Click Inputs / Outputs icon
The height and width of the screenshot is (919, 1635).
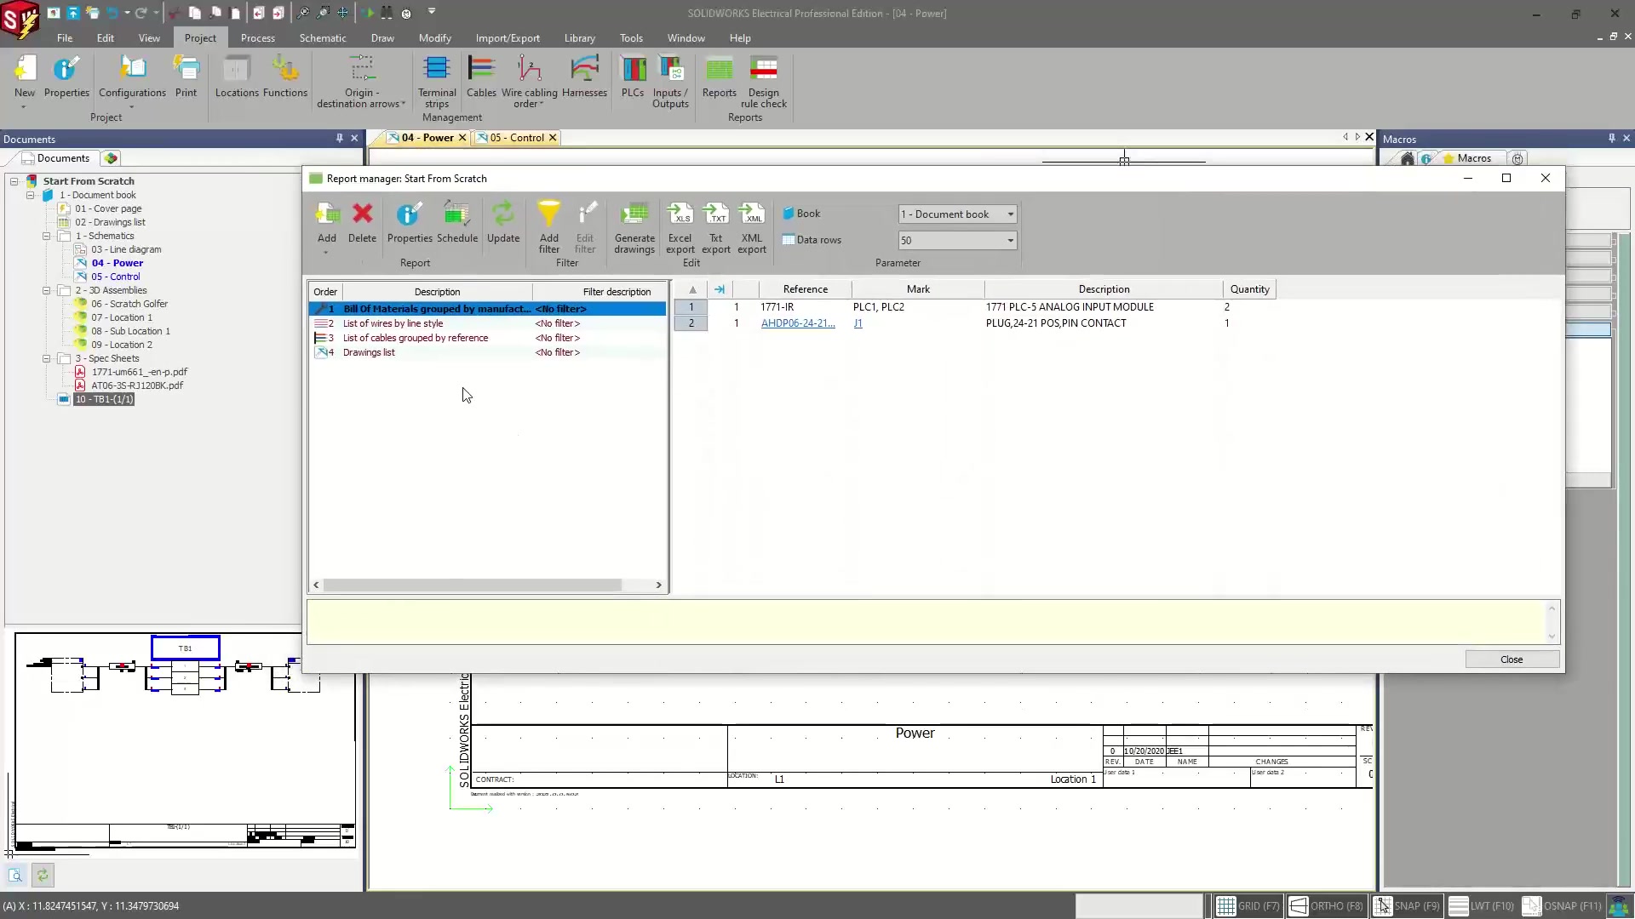coord(670,82)
